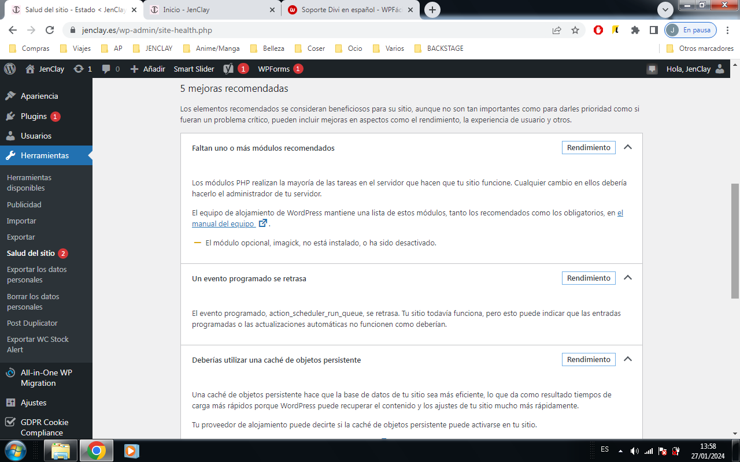Open notification icon beside Hola, JenClay
Viewport: 740px width, 462px height.
pyautogui.click(x=652, y=69)
